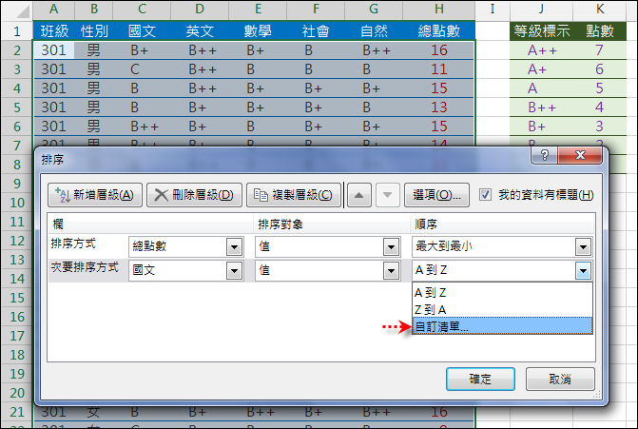Cancel the sort dialog with 取消
Screen dimensions: 638x429
(560, 379)
